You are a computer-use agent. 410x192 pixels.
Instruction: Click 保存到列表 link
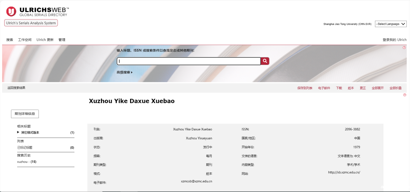coord(305,88)
